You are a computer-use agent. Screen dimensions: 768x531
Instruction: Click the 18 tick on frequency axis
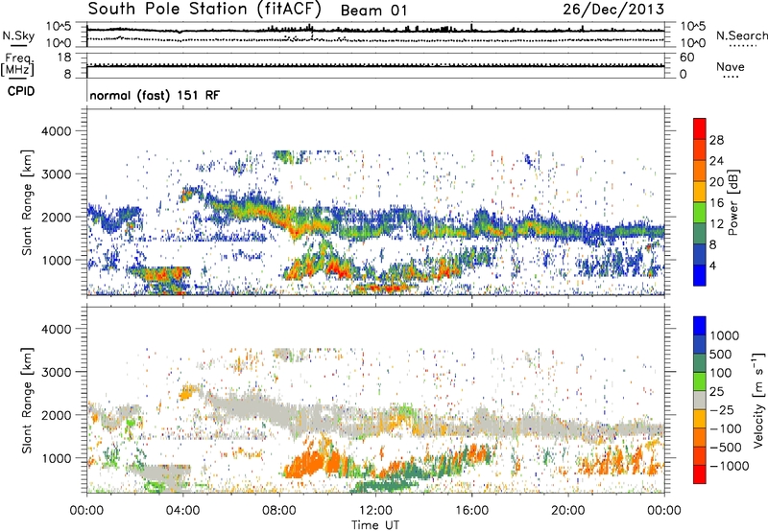[64, 58]
